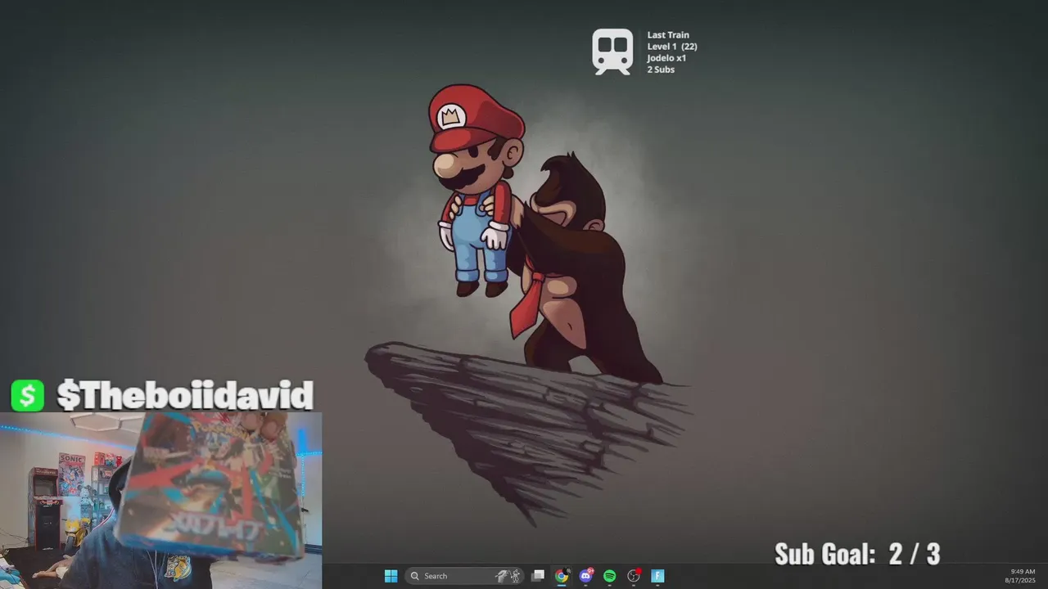Click the Last Train overlay icon
This screenshot has width=1048, height=589.
coord(612,52)
